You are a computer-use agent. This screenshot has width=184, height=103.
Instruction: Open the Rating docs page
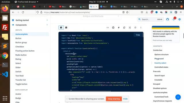point(18,59)
